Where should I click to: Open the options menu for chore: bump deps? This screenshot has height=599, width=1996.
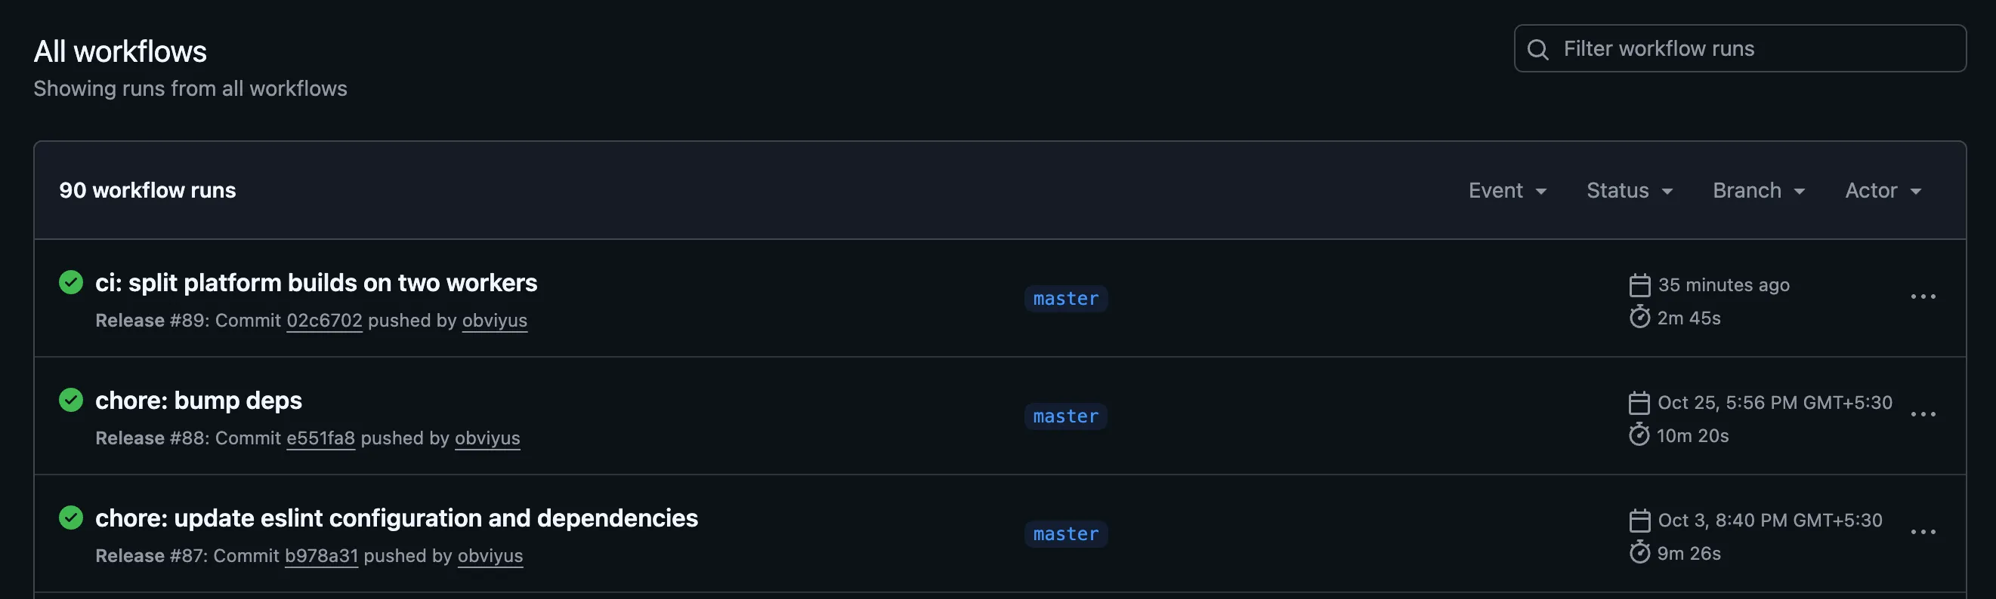click(1923, 415)
